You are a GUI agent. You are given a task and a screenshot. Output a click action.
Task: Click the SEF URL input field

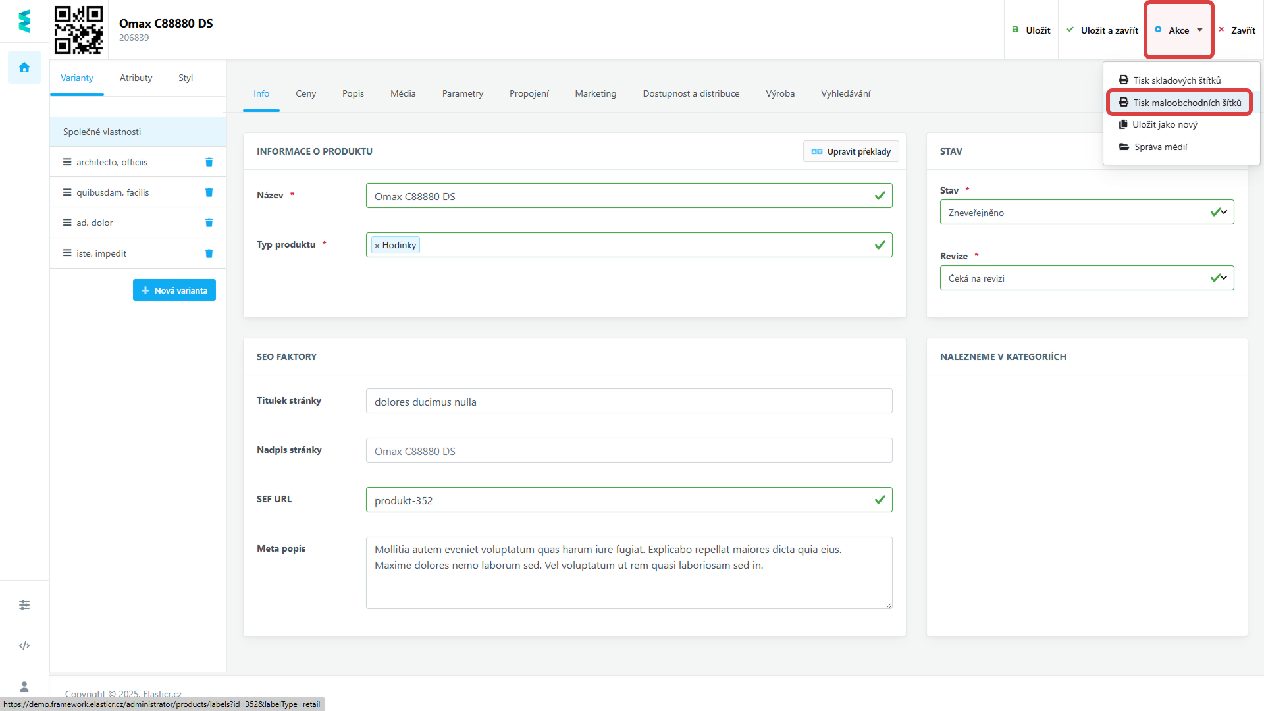619,500
